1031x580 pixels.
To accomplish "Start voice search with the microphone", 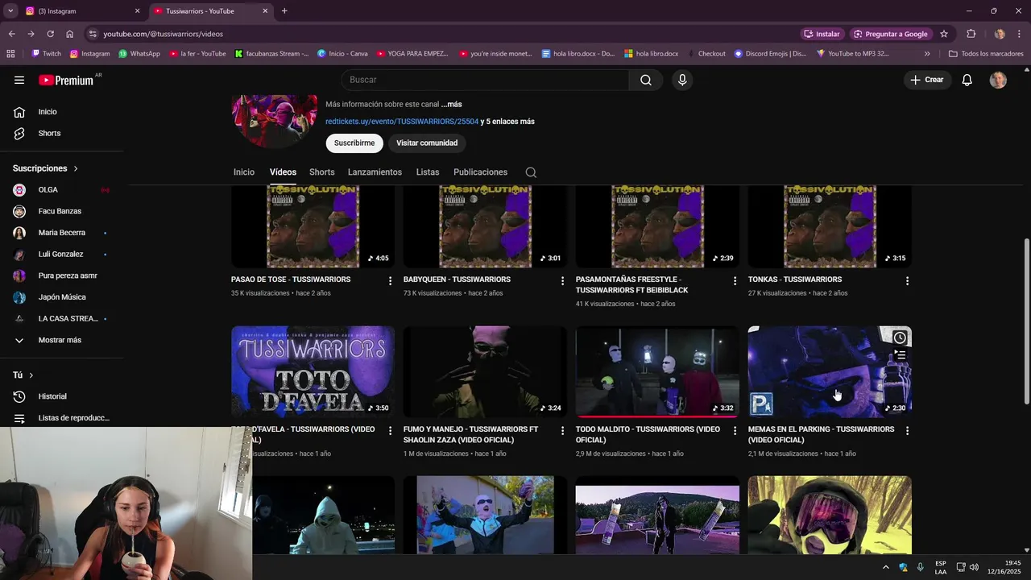I will (x=682, y=80).
